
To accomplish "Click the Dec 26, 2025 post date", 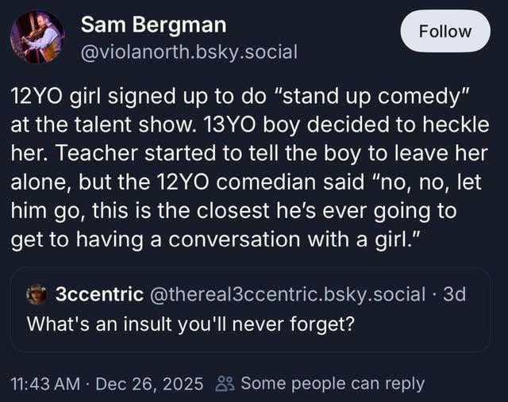I will (x=149, y=384).
